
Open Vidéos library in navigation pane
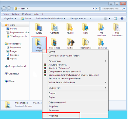(12, 59)
